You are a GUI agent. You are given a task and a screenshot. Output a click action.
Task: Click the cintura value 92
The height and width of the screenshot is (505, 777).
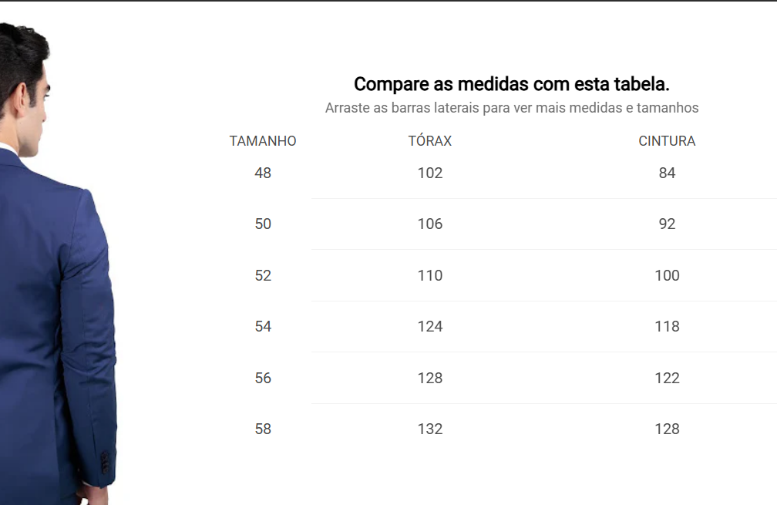click(x=667, y=224)
